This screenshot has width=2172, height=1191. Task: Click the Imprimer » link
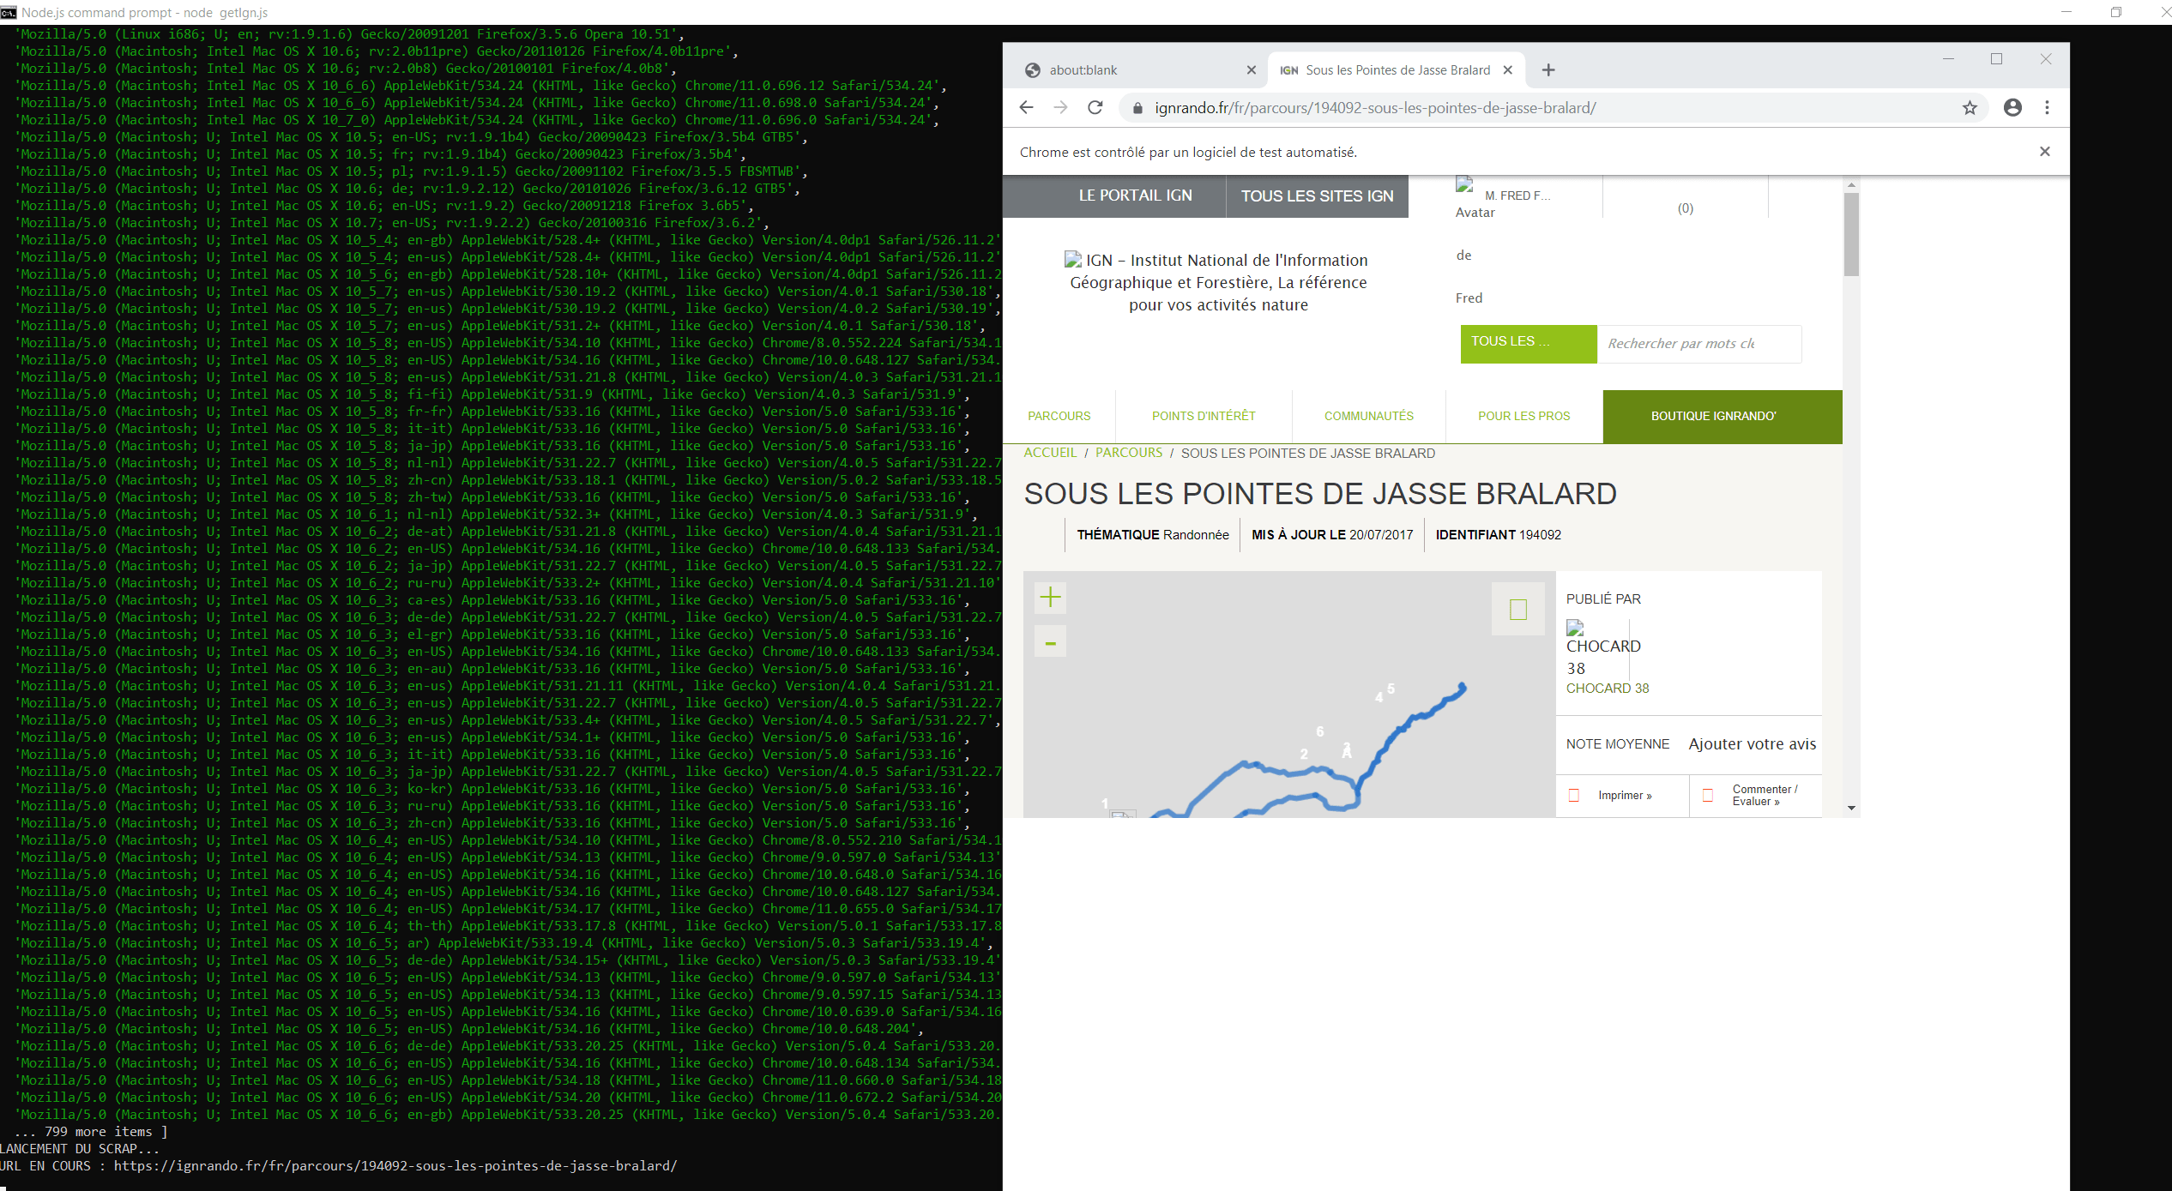point(1625,796)
